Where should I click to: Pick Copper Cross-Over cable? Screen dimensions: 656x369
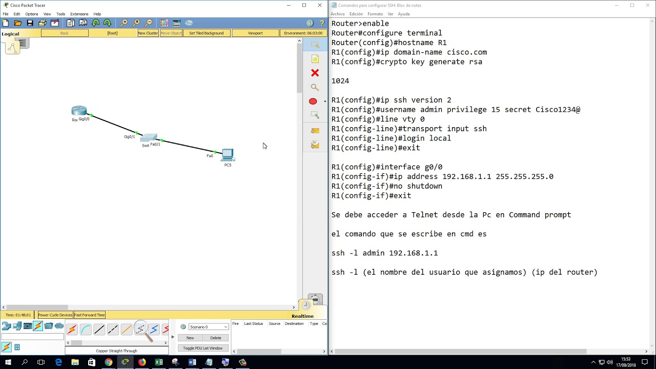[113, 329]
